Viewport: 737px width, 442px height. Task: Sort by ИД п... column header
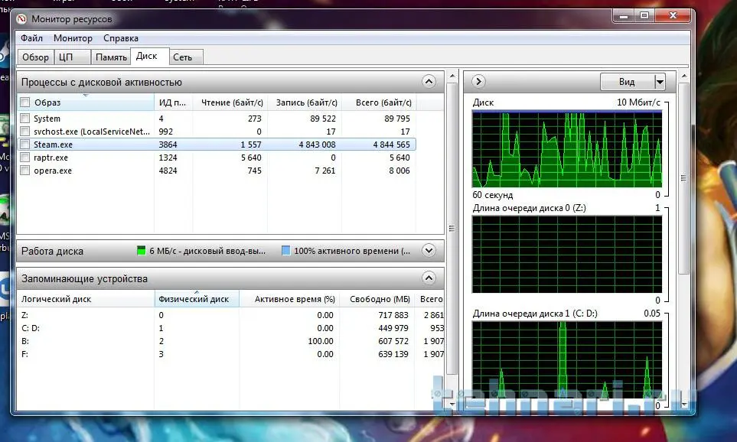173,102
